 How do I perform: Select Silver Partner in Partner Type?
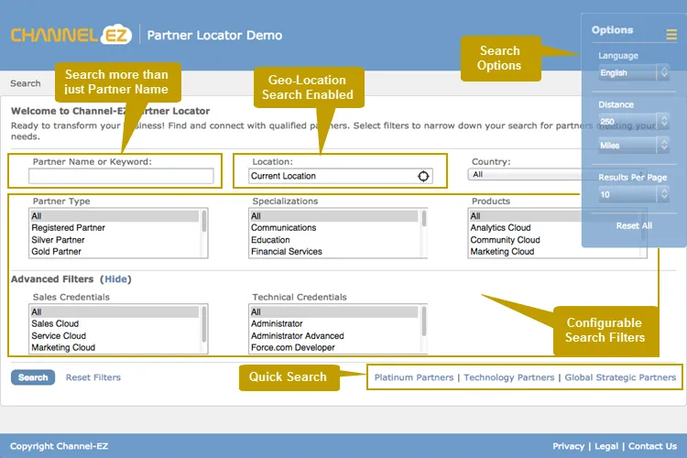coord(114,240)
